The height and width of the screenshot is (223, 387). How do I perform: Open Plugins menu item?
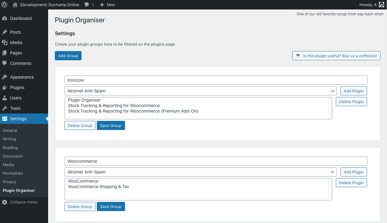point(24,87)
